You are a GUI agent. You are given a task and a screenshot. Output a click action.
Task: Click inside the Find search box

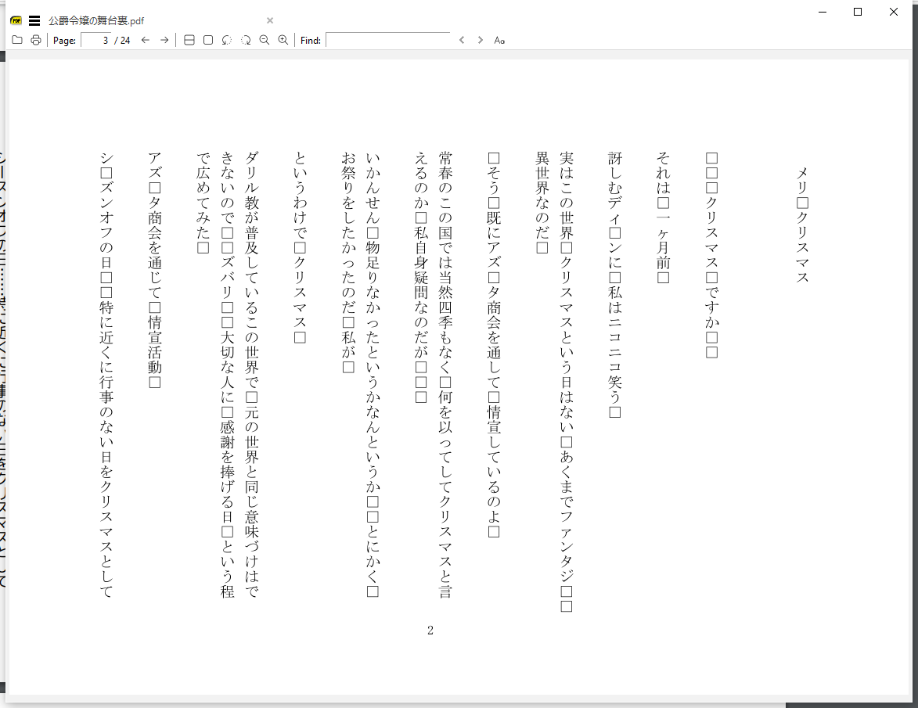[387, 40]
